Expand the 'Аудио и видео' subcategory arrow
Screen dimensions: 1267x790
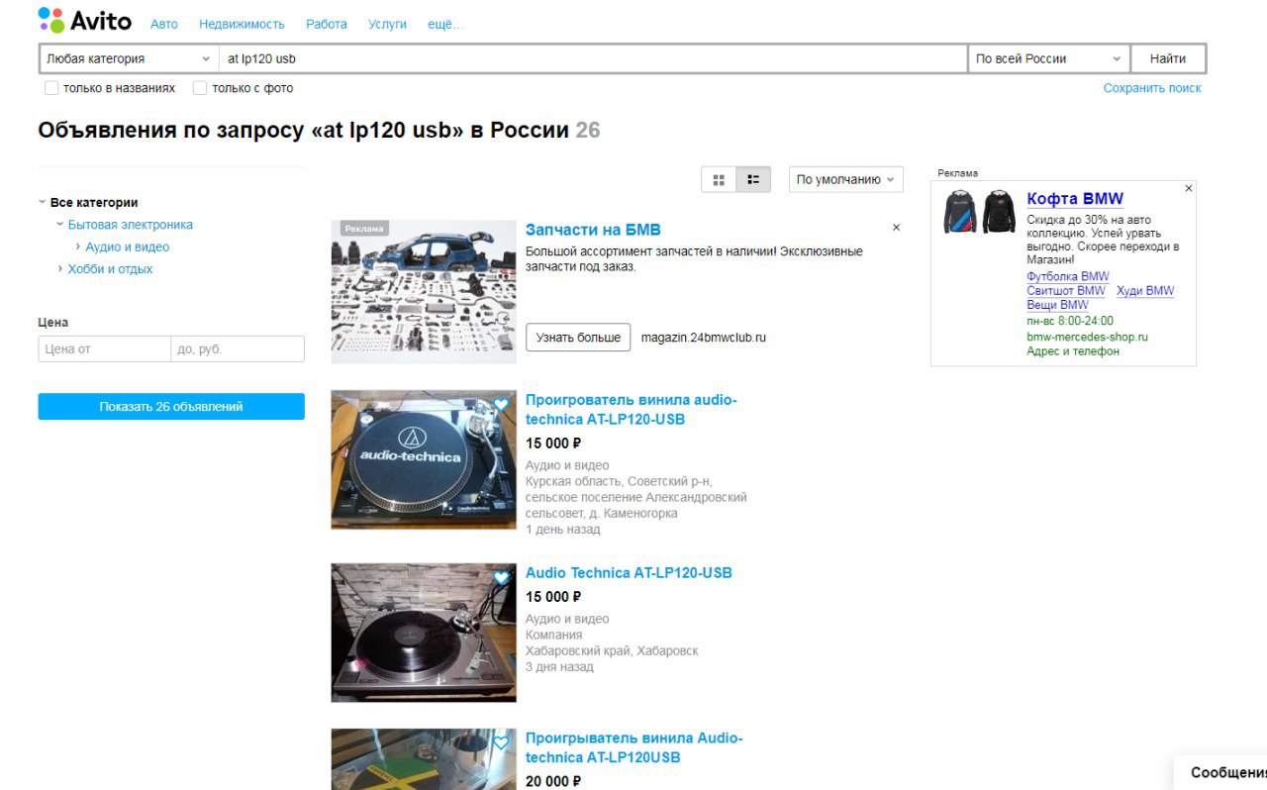click(x=77, y=247)
